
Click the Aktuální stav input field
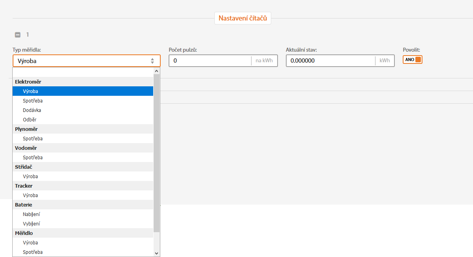(331, 61)
